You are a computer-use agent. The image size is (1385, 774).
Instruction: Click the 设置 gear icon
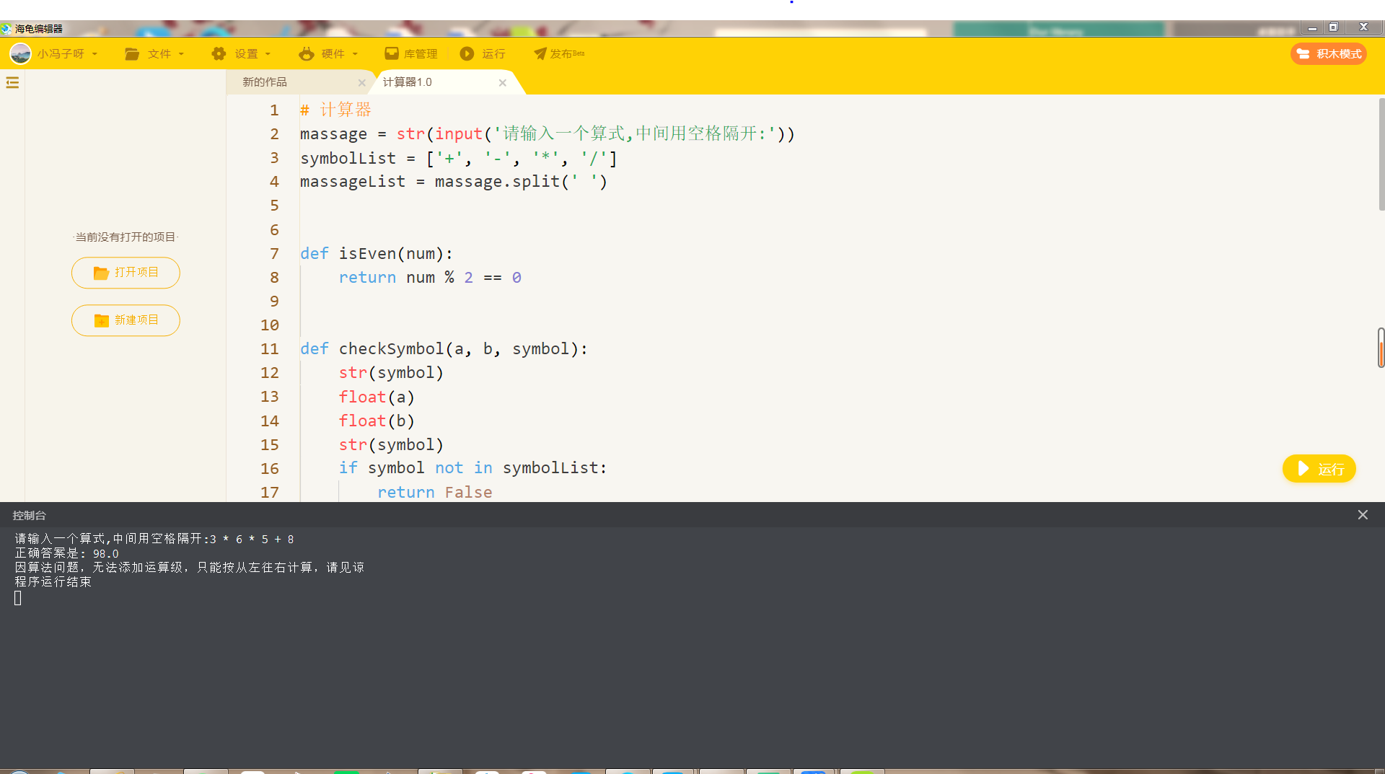tap(219, 54)
